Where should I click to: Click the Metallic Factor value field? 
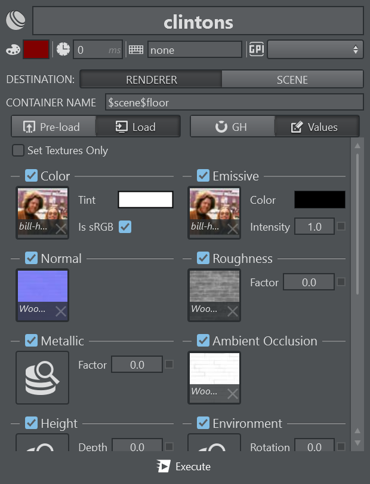(x=137, y=364)
